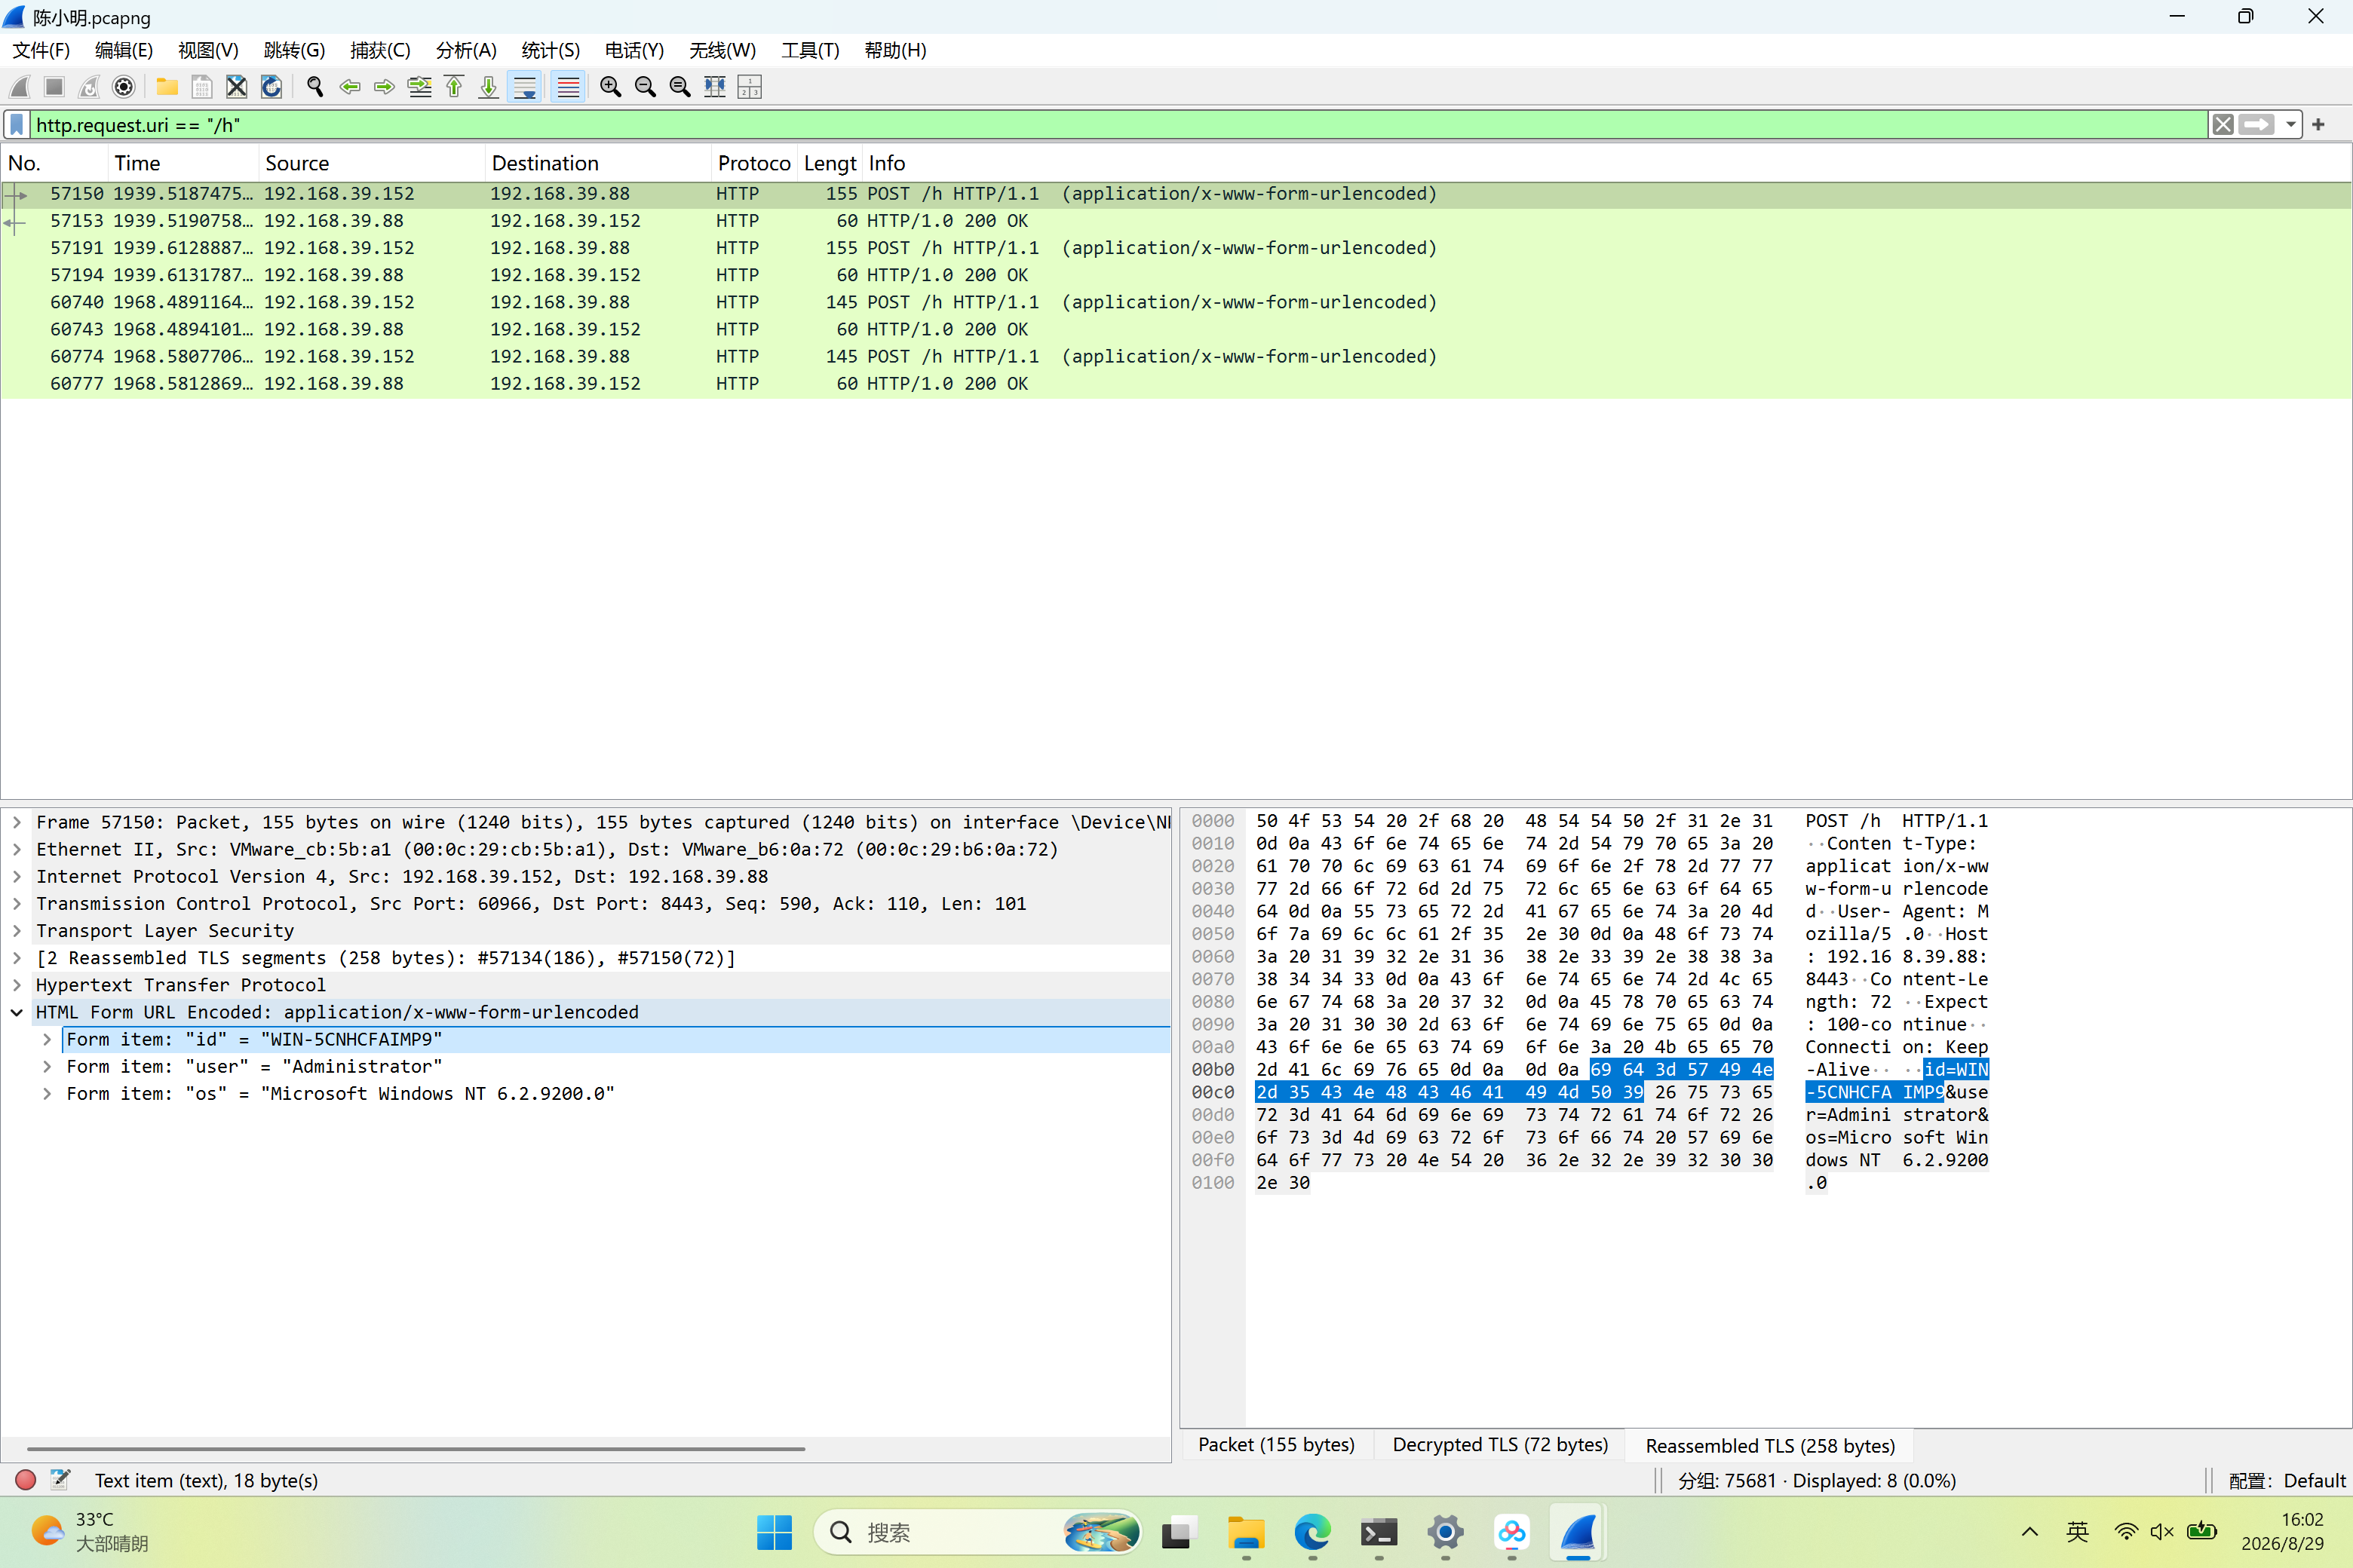Viewport: 2353px width, 1568px height.
Task: Open the 视图(V) menu
Action: click(208, 50)
